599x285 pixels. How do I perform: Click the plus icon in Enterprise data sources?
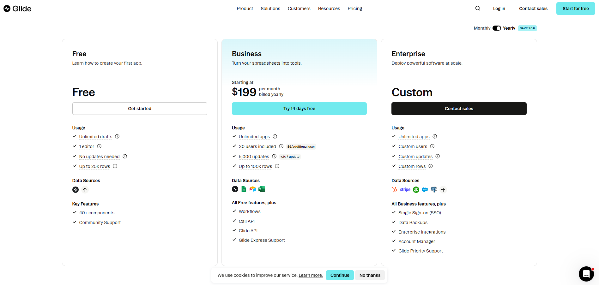click(443, 190)
